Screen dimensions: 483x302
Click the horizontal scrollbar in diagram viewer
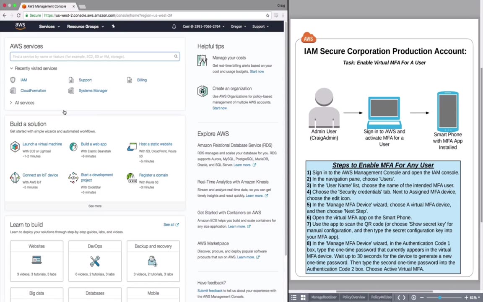click(x=384, y=291)
